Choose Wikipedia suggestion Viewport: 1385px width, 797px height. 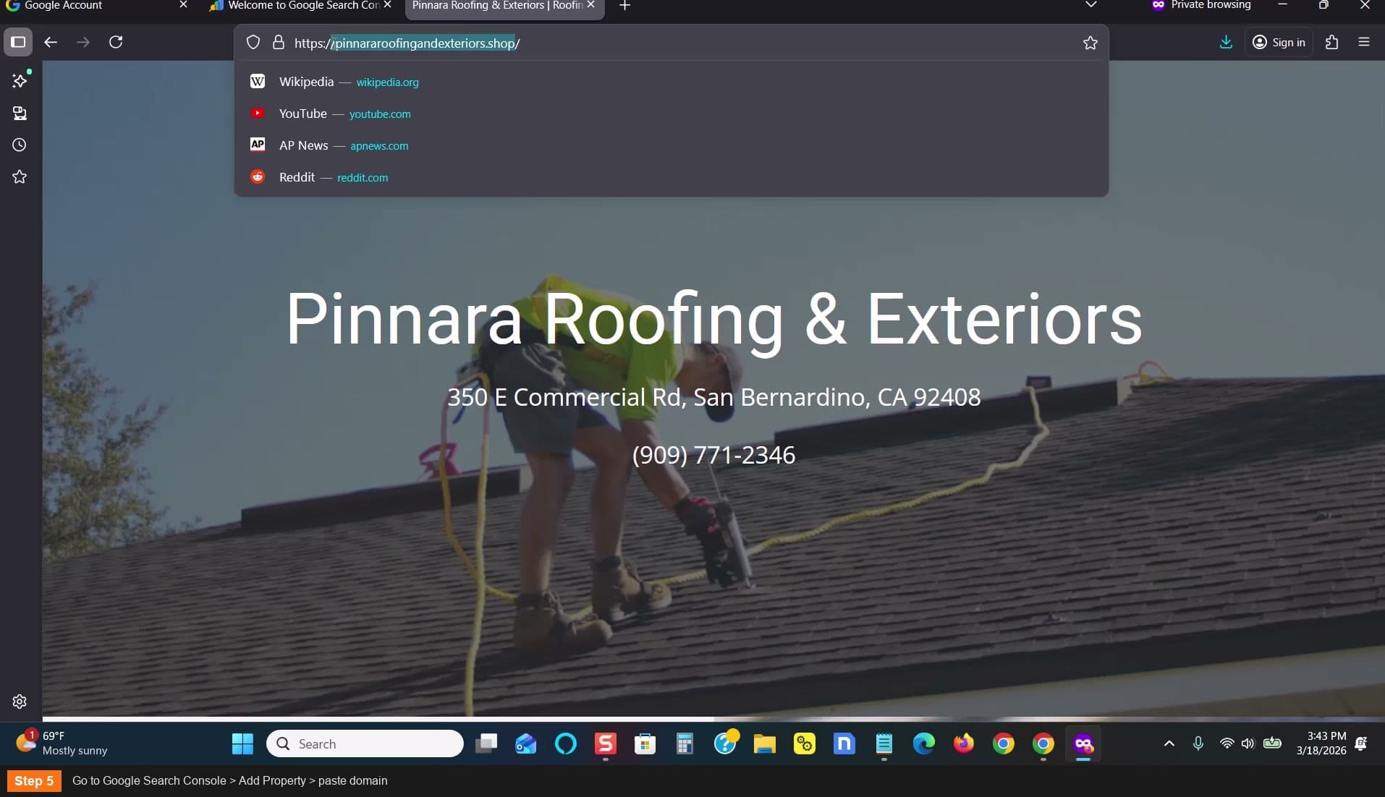click(x=671, y=82)
